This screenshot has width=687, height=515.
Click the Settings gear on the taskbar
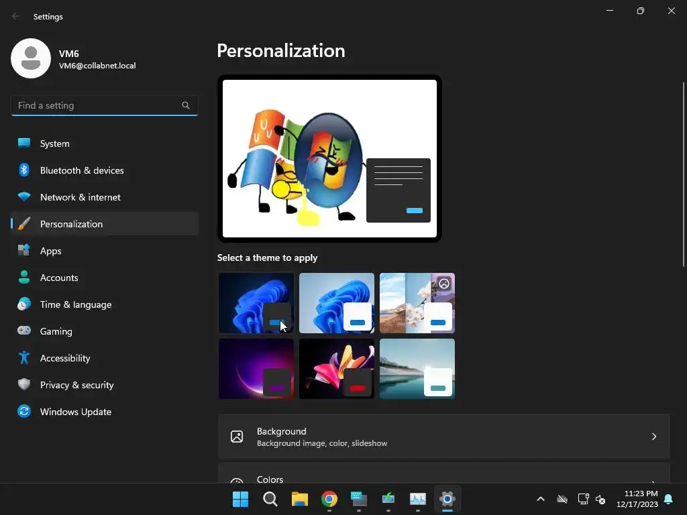[447, 499]
